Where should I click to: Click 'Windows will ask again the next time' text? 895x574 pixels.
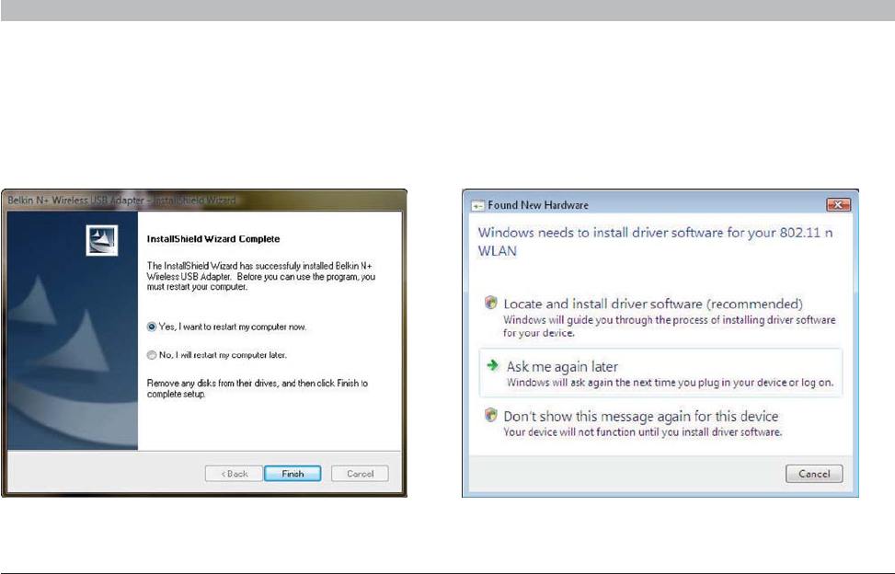[671, 383]
